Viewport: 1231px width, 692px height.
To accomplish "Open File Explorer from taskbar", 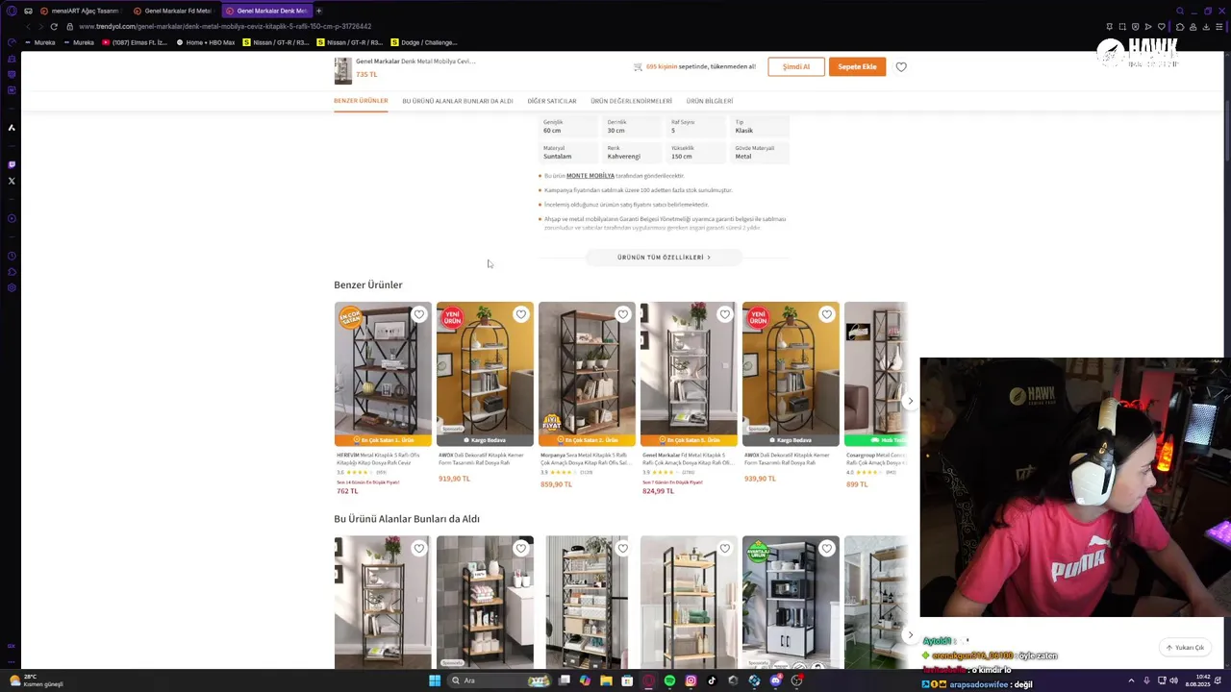I will 606,680.
